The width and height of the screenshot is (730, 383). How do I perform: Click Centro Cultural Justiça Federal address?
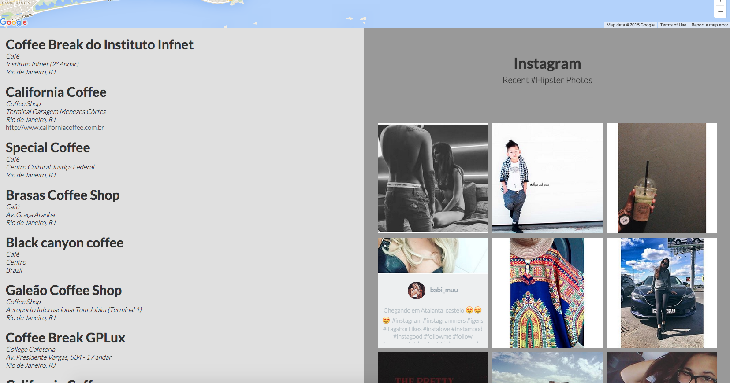tap(50, 167)
